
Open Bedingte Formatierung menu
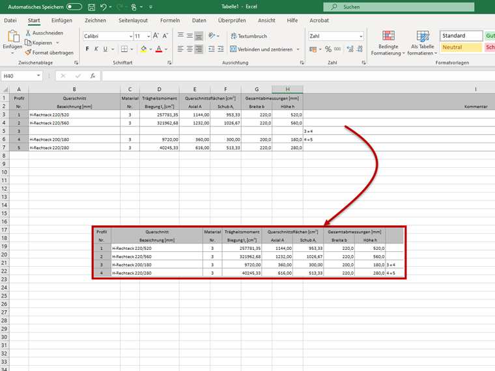click(x=388, y=43)
